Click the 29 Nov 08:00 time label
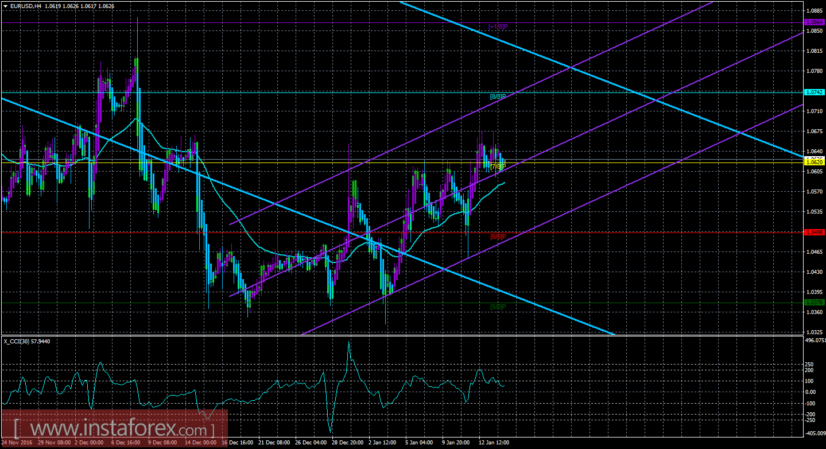 pos(56,443)
